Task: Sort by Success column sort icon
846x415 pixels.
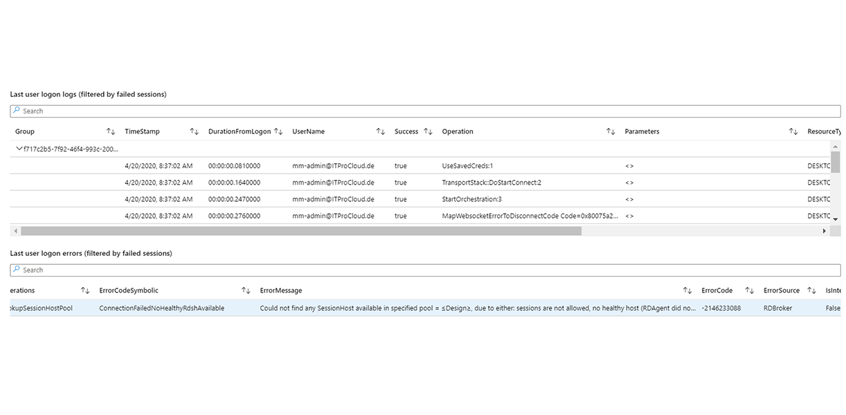Action: (x=428, y=131)
